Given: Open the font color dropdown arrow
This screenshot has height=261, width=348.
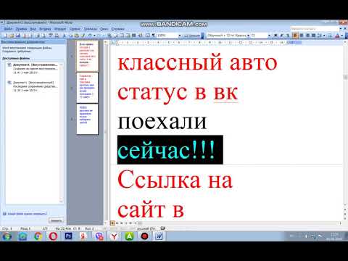Looking at the screenshot, I should pos(342,36).
